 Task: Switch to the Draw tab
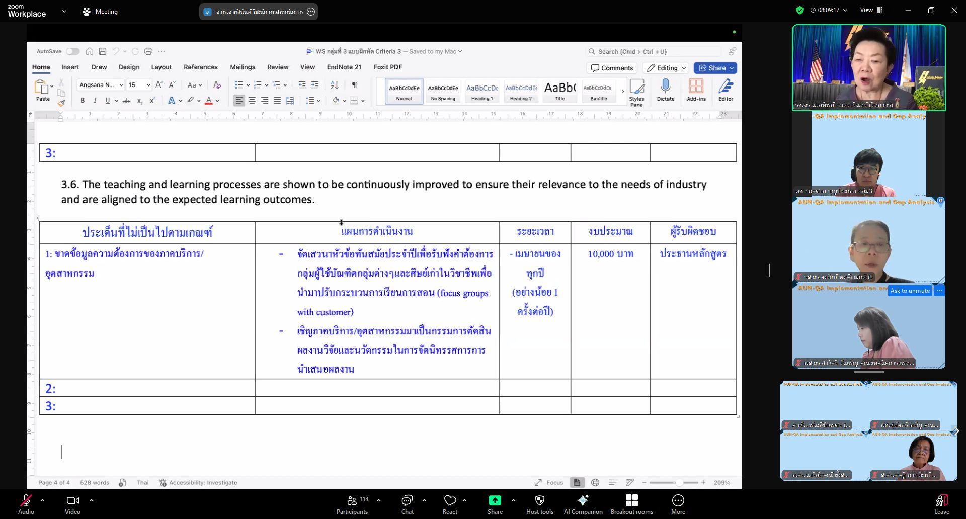[x=99, y=67]
